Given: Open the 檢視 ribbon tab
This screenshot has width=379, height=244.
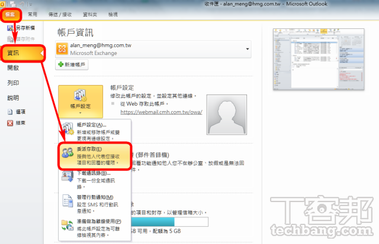Looking at the screenshot, I should click(113, 14).
